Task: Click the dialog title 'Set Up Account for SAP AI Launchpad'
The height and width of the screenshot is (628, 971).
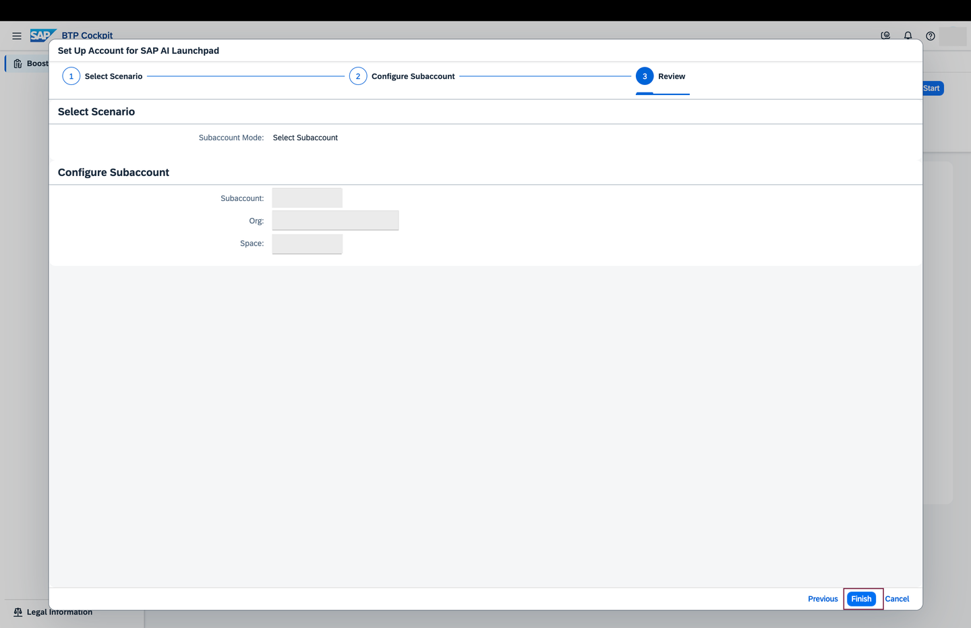Action: click(138, 51)
